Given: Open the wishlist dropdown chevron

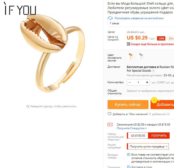Looking at the screenshot, I should (x=168, y=114).
